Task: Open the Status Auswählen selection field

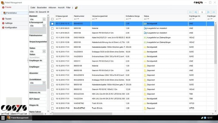Action: [x=38, y=57]
